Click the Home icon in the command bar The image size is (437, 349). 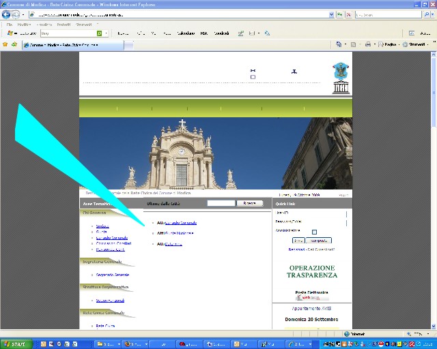[339, 44]
